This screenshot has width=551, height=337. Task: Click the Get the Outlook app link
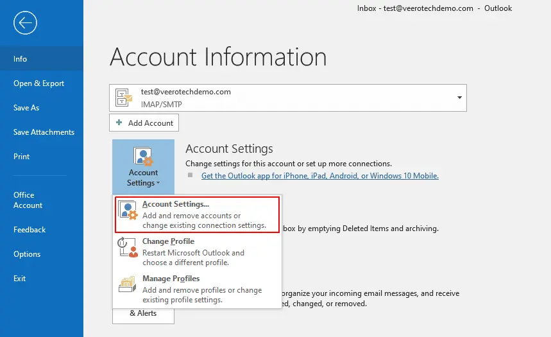(320, 175)
